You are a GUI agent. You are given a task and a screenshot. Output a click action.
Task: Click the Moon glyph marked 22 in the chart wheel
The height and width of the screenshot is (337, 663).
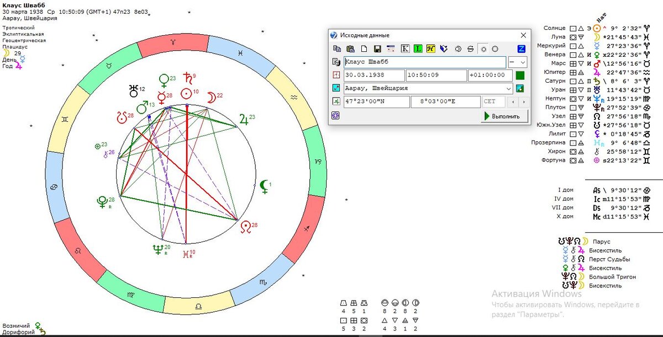(x=211, y=98)
